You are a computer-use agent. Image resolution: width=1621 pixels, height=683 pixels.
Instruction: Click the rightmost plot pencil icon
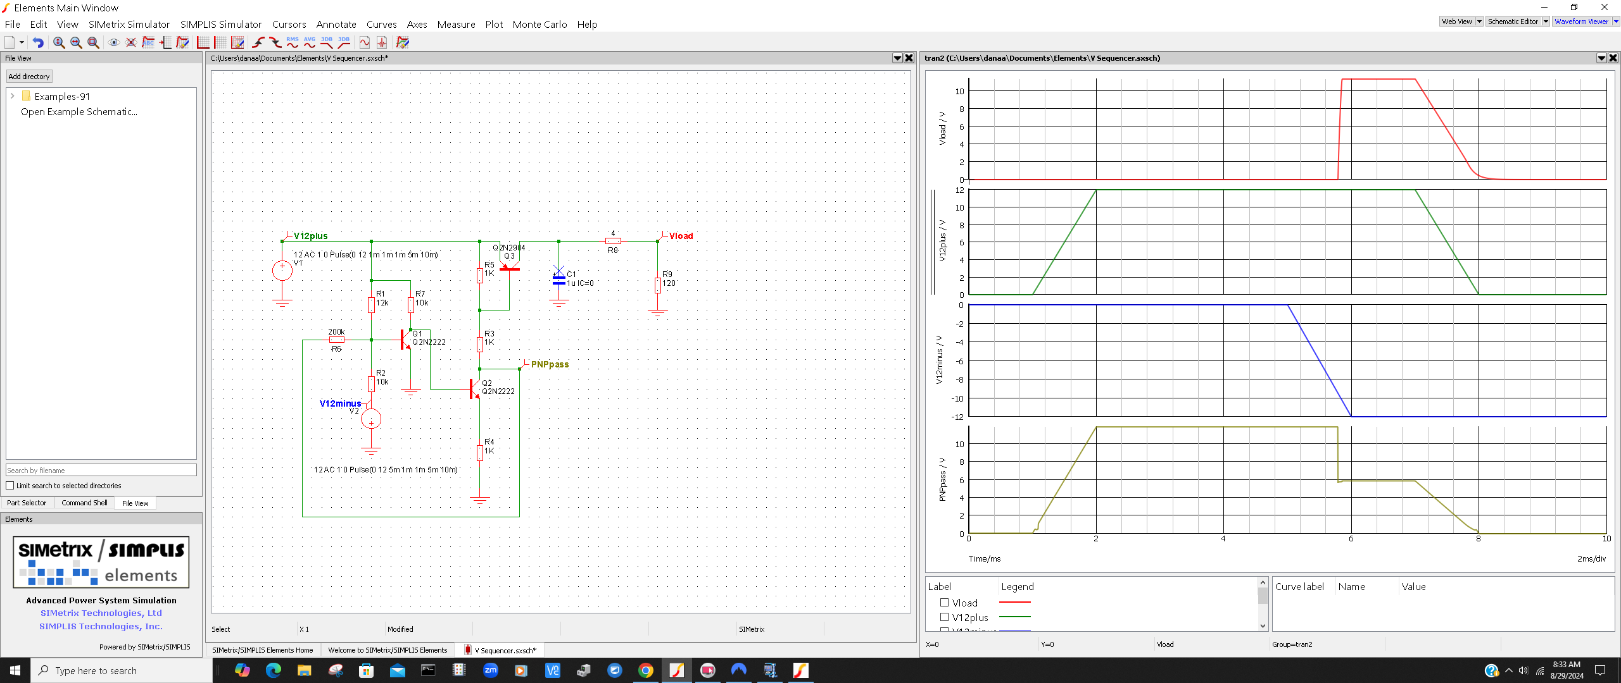point(403,42)
